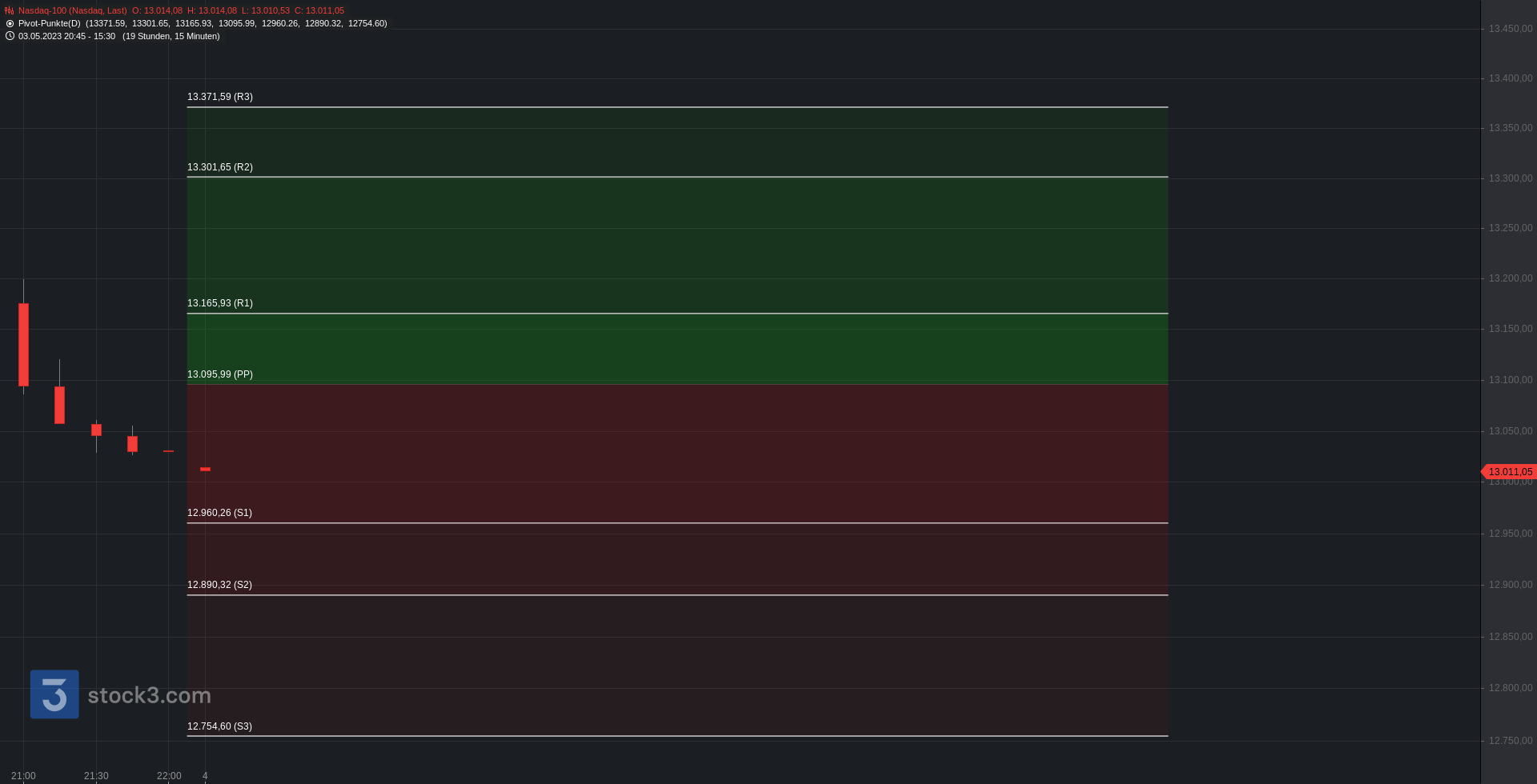
Task: Click the 21:30 time axis marker
Action: point(96,776)
